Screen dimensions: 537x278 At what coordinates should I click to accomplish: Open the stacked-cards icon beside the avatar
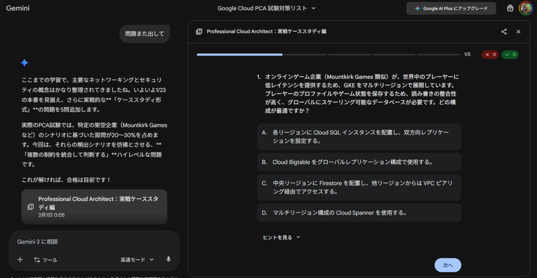coord(510,8)
